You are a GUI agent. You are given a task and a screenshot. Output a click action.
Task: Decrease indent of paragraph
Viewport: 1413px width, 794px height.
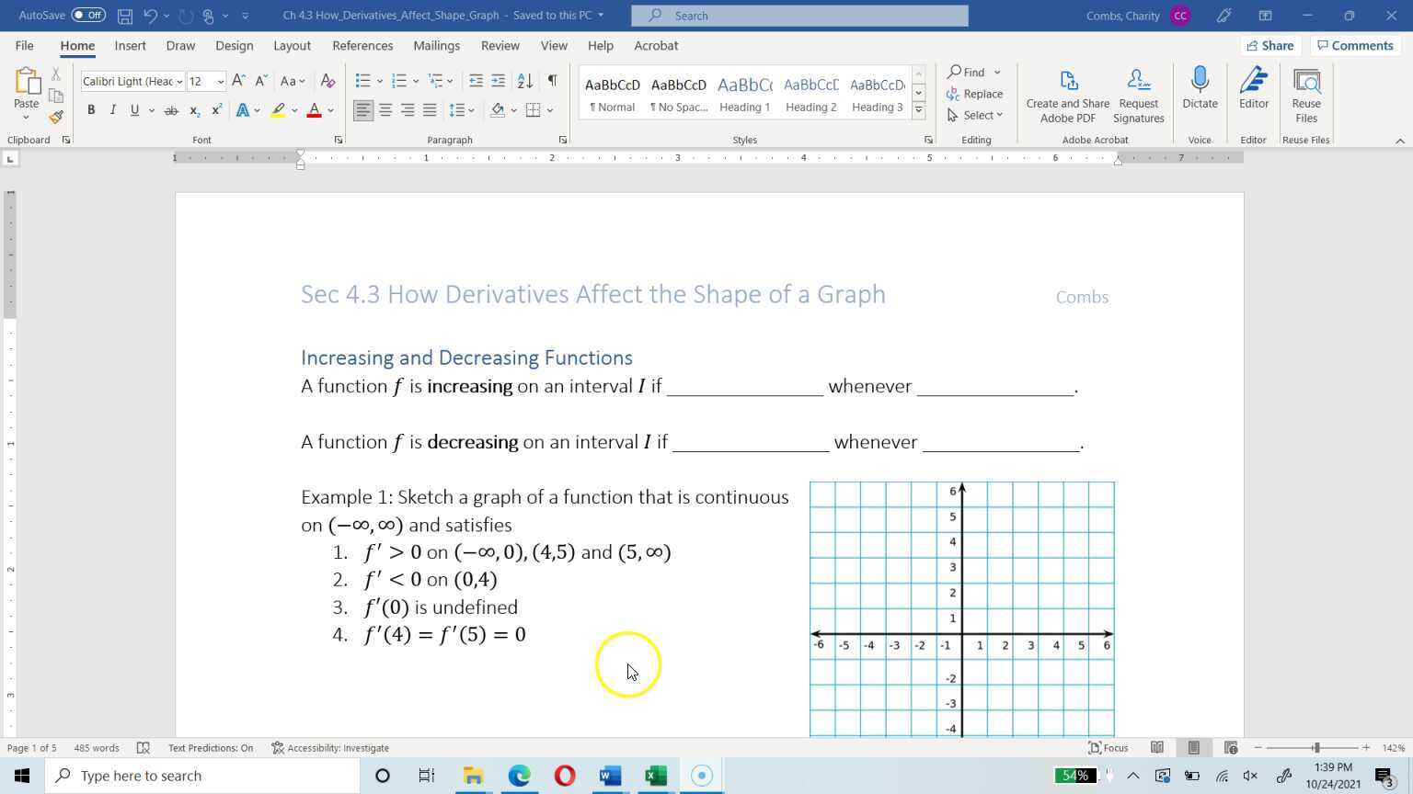click(476, 81)
